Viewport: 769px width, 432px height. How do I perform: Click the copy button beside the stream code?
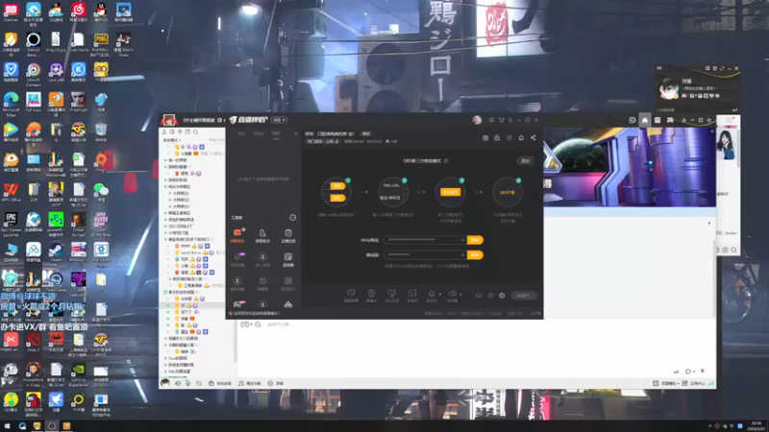point(475,255)
